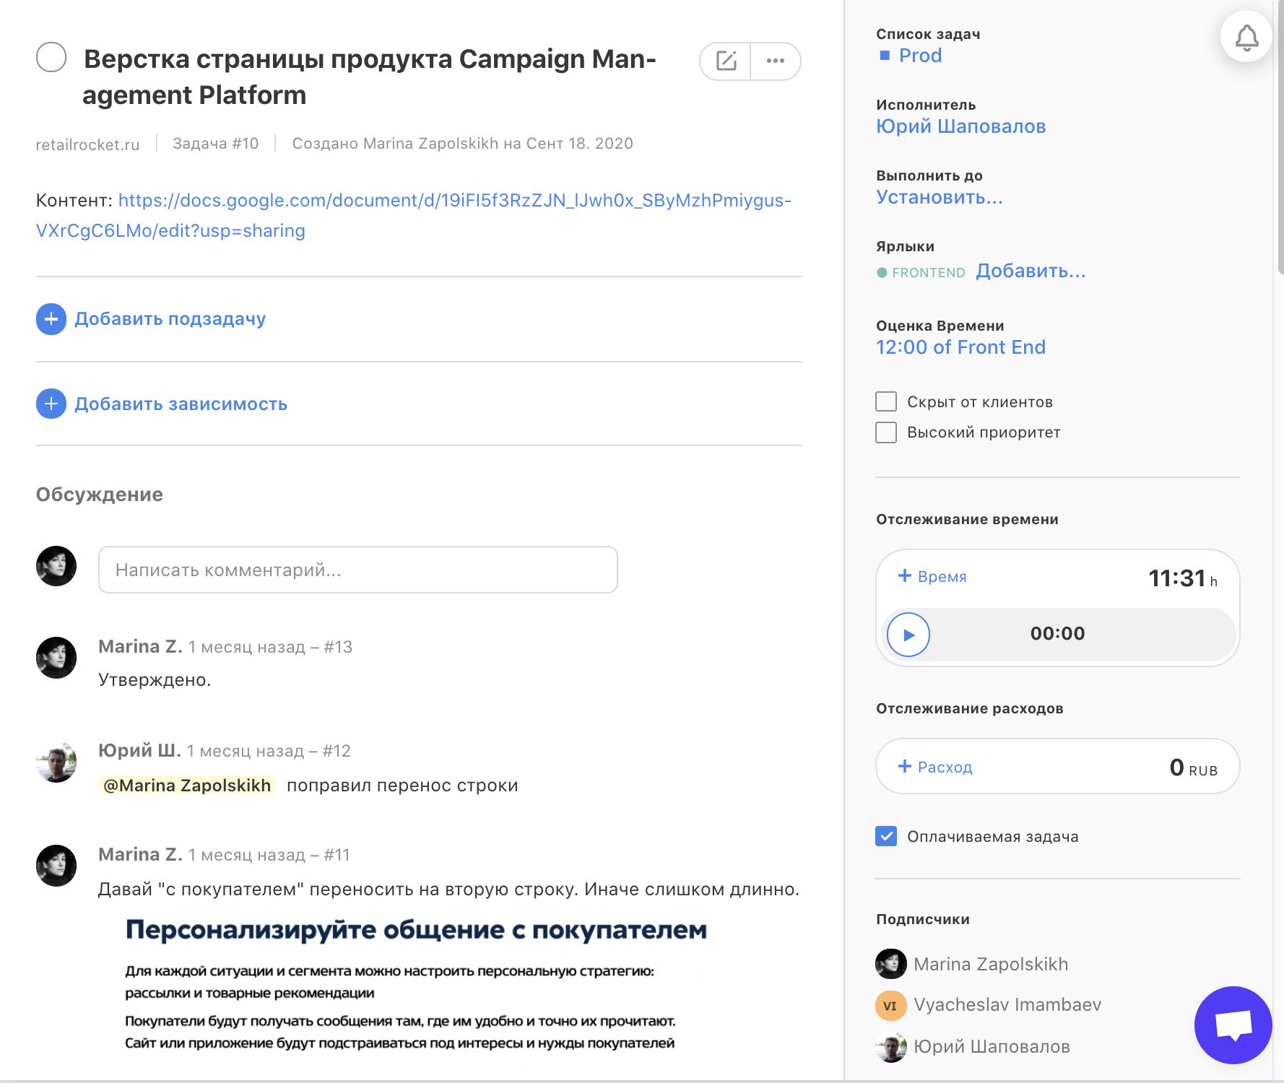Edit the '12:00 of Front End' time estimate

coord(960,347)
